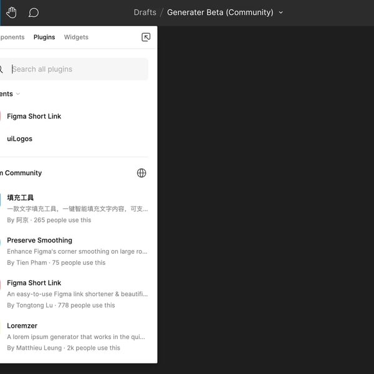This screenshot has height=374, width=374.
Task: Open Drafts breadcrumb link
Action: point(145,12)
